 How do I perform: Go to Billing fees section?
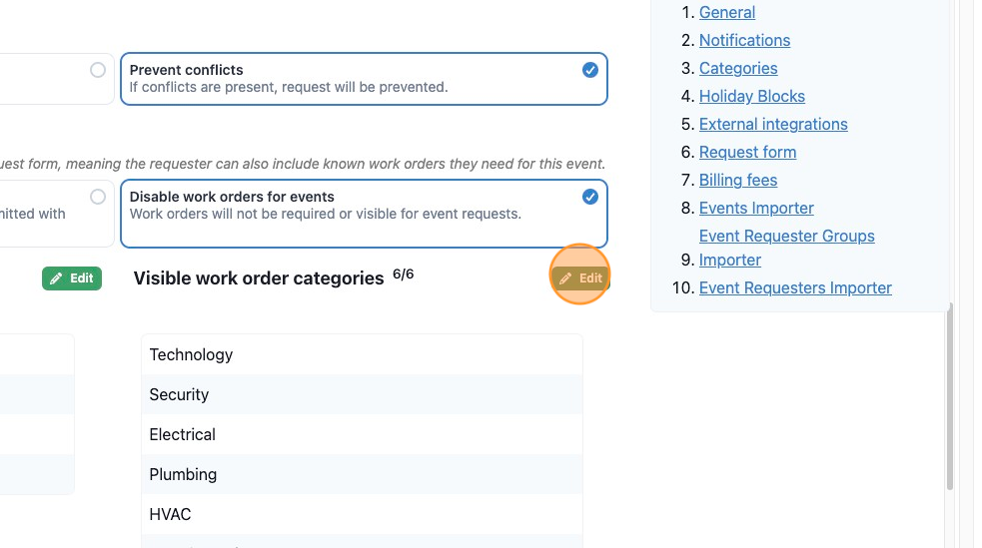pyautogui.click(x=738, y=180)
